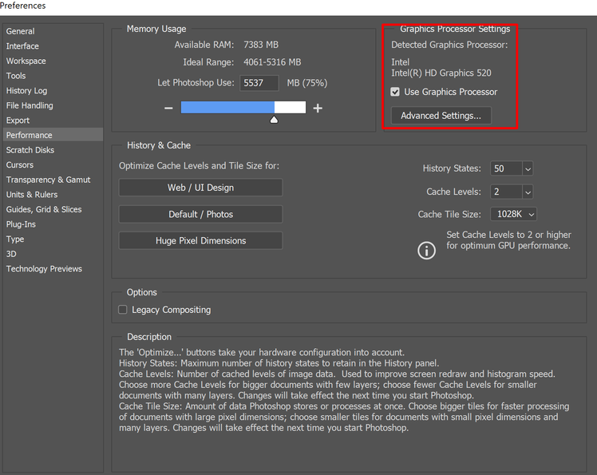
Task: Switch to Scratch Disks preferences
Action: (30, 150)
